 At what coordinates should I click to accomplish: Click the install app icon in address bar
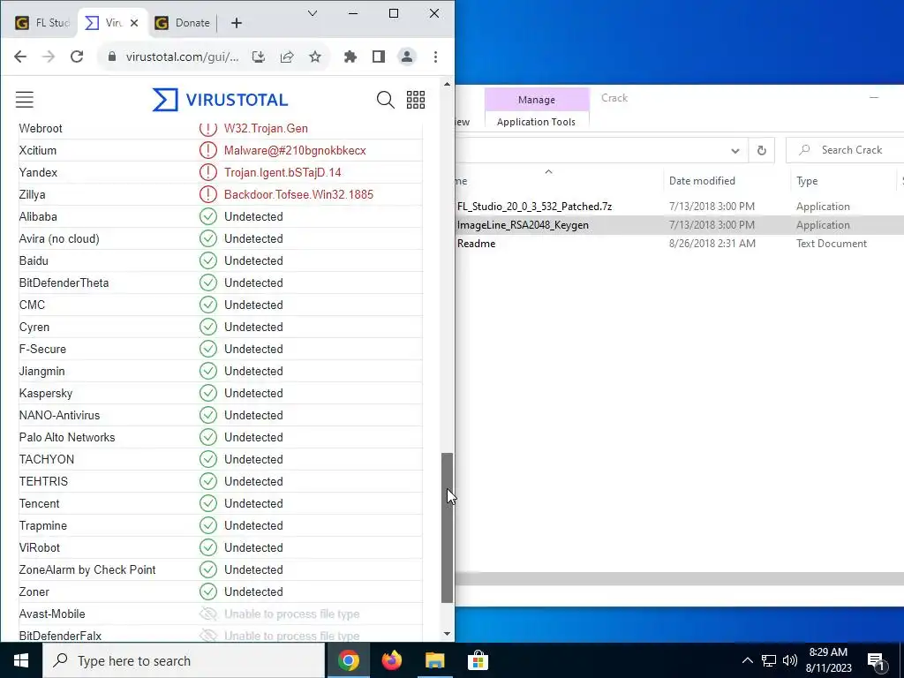click(259, 56)
